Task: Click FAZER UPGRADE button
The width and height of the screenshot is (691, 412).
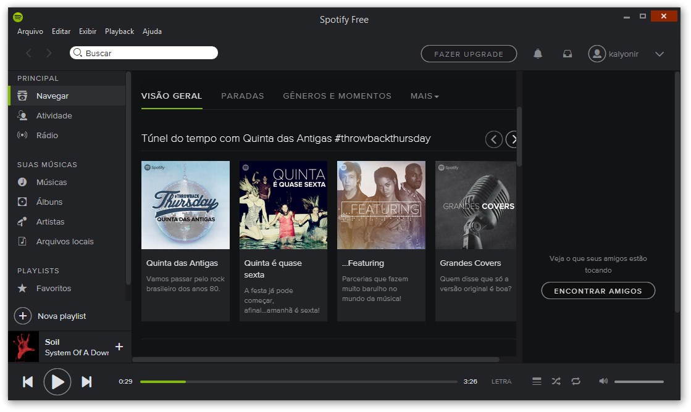Action: click(x=469, y=54)
